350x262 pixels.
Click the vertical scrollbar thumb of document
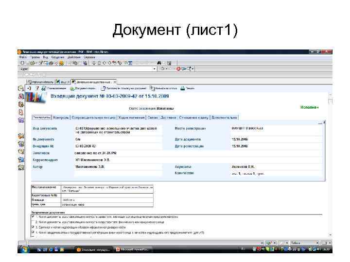(331, 101)
